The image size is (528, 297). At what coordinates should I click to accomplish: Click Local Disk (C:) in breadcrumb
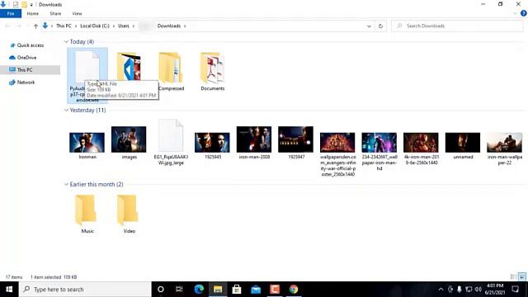pyautogui.click(x=95, y=26)
